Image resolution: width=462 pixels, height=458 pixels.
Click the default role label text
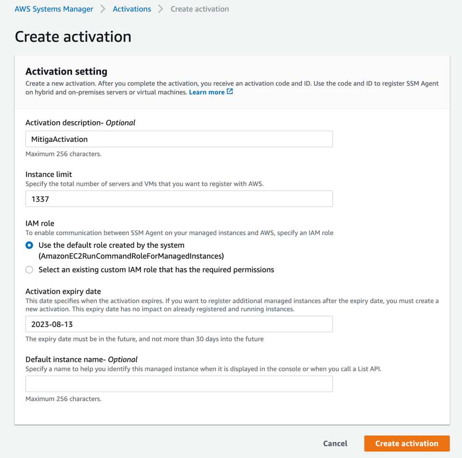[131, 251]
